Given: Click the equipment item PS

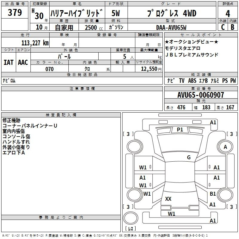Looking at the screenshot, I should coord(225,81).
